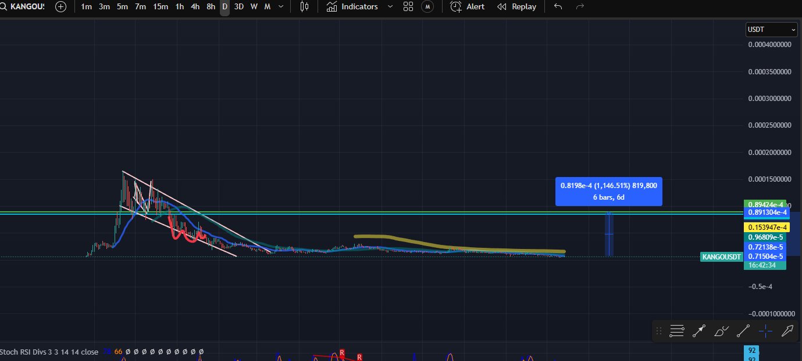Expand the timeframe list chevron
The image size is (802, 361).
(281, 7)
